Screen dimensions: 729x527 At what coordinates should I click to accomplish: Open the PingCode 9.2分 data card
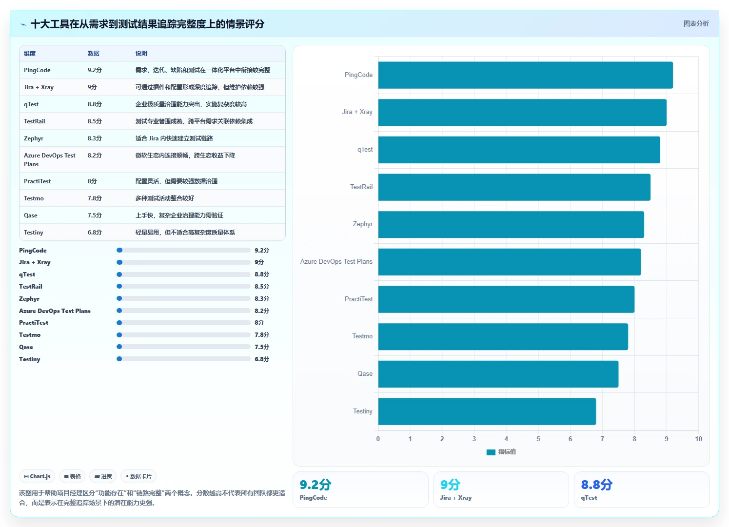point(360,489)
